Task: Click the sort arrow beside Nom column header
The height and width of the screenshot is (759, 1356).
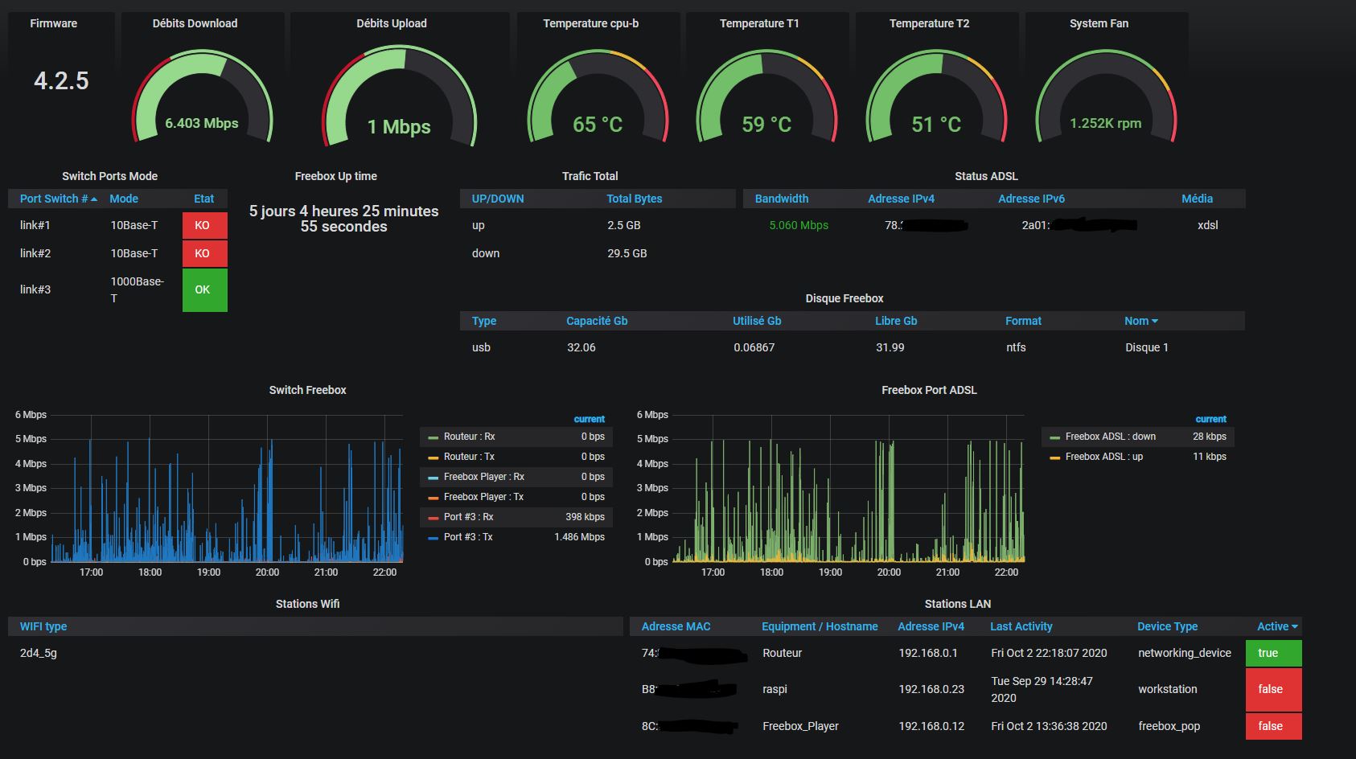Action: pos(1155,322)
